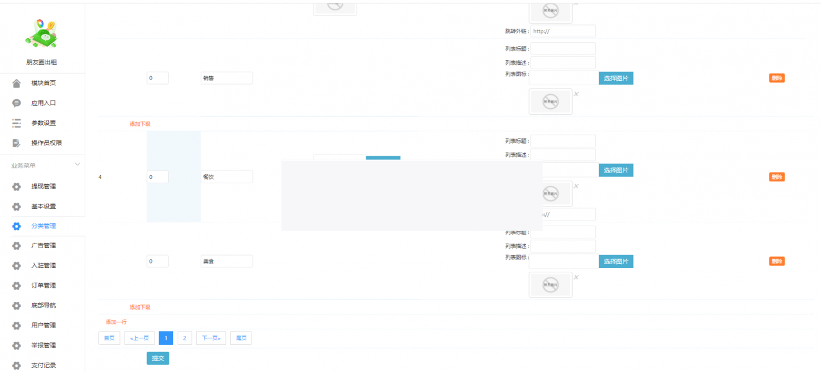Viewport: 821px width, 373px height.
Task: Select the 模块首页 home icon in sidebar
Action: (x=15, y=82)
